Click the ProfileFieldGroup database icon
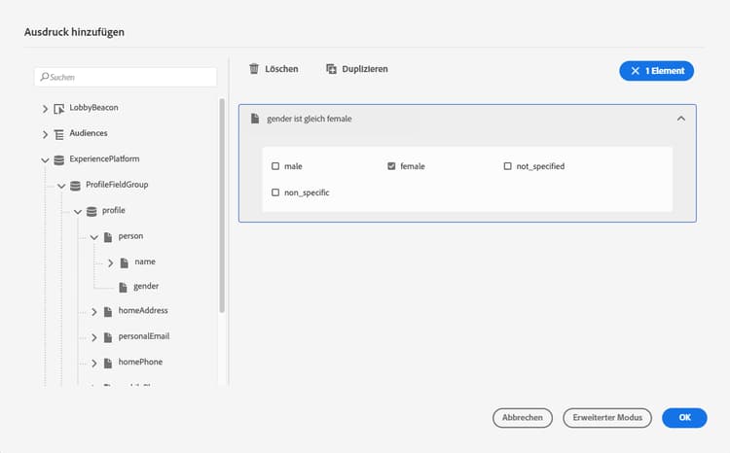Viewport: 730px width, 453px height. 75,186
